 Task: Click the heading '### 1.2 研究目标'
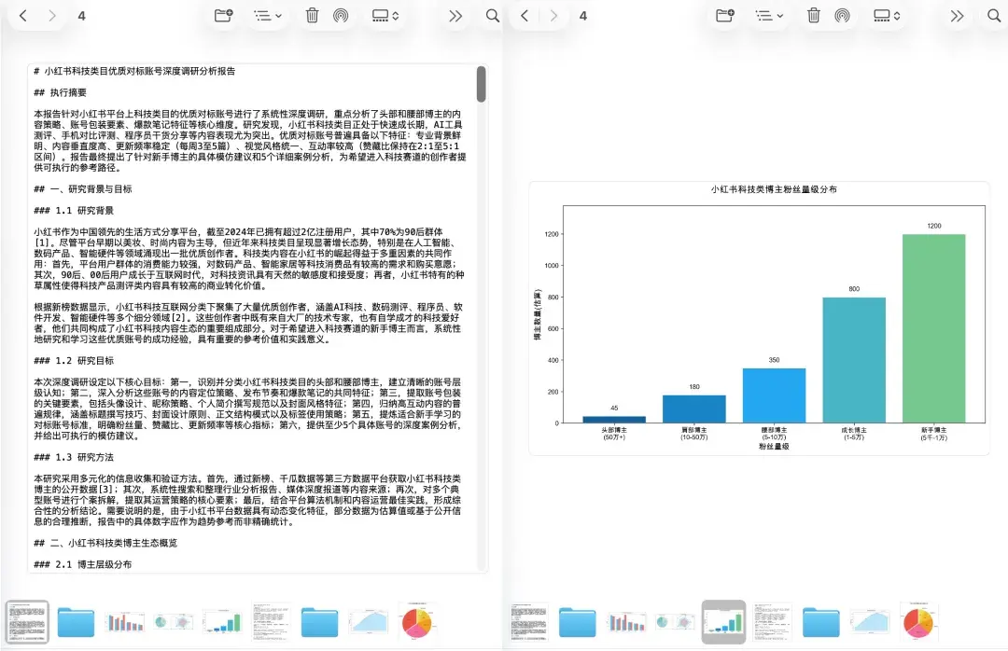click(74, 361)
